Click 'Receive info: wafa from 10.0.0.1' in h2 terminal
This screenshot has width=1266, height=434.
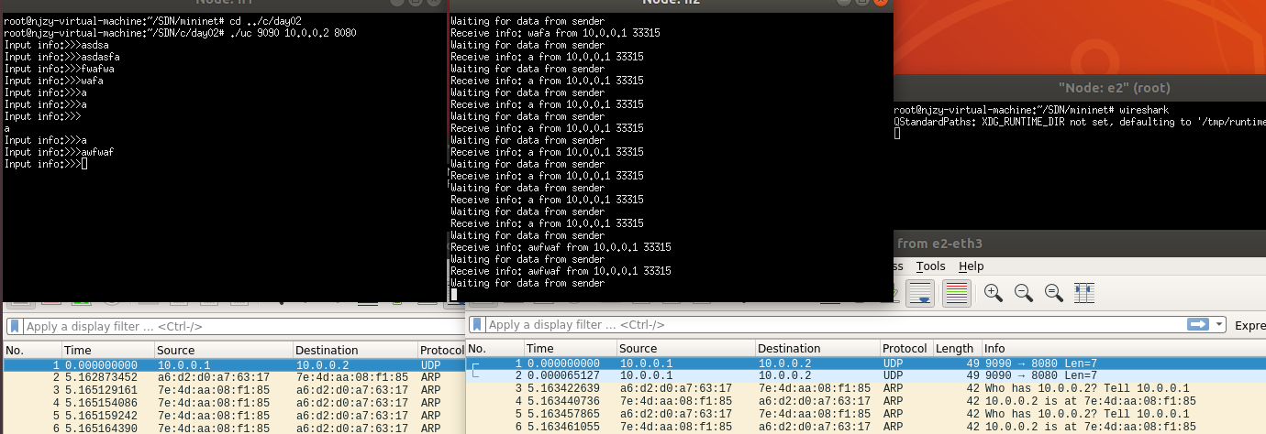tap(555, 33)
